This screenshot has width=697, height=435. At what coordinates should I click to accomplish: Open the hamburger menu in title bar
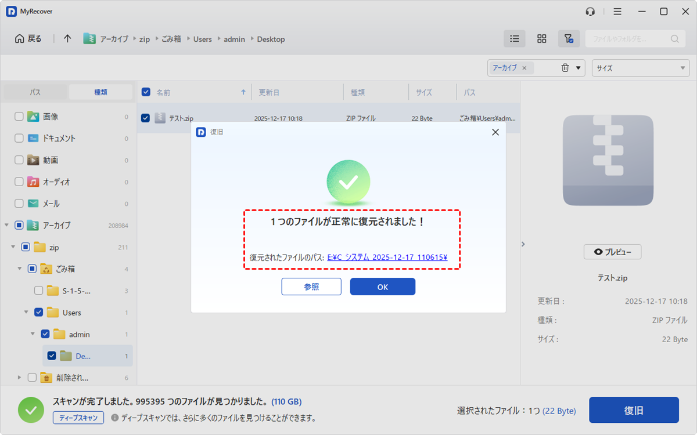pos(617,12)
